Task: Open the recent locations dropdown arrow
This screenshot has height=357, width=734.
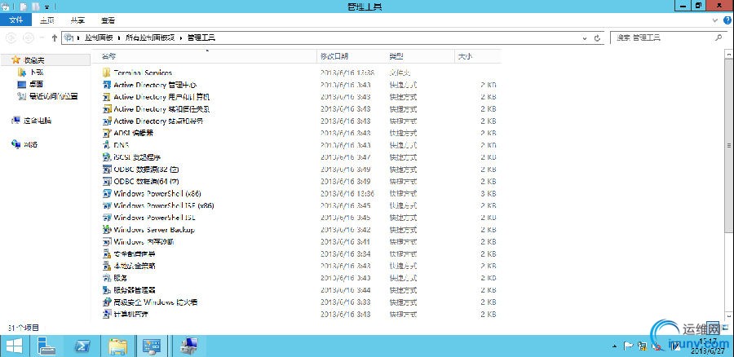Action: [x=42, y=37]
